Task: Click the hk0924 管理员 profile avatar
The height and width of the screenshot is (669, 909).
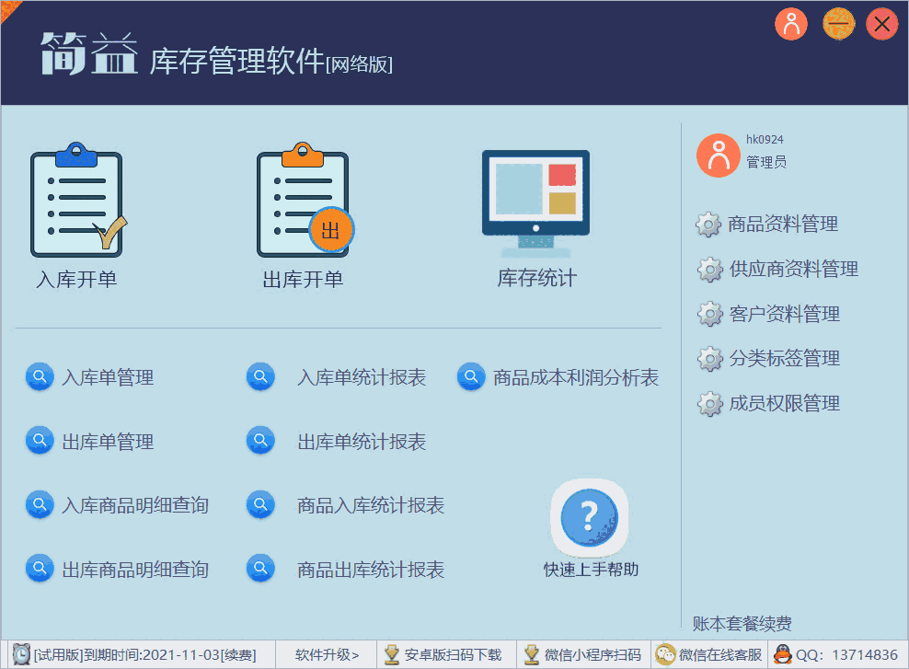Action: tap(718, 155)
